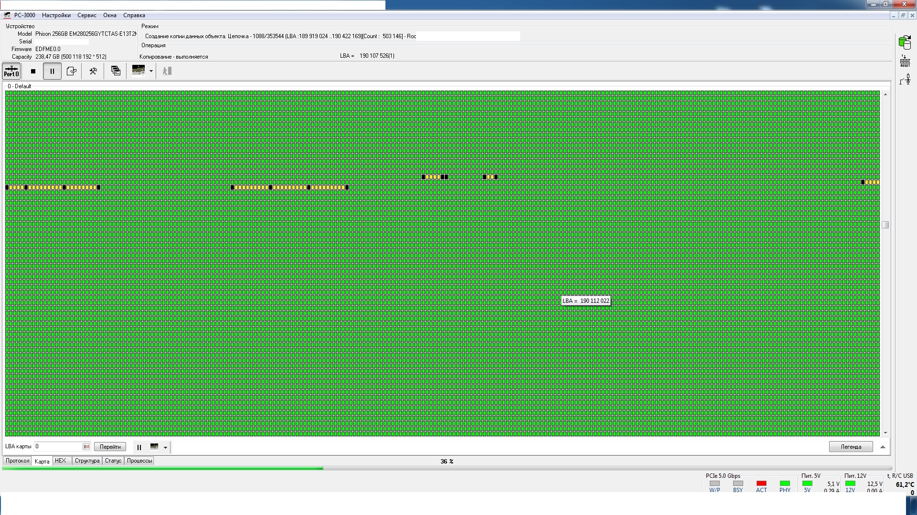Click the document export arrow icon
The image size is (917, 515).
(x=72, y=71)
